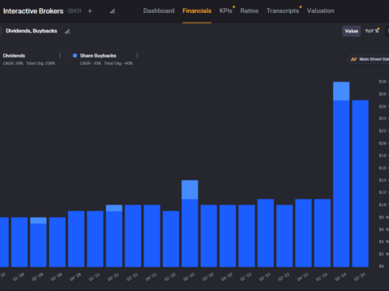Click the Q4'22 x-axis label
This screenshot has height=291, width=389.
tap(227, 276)
